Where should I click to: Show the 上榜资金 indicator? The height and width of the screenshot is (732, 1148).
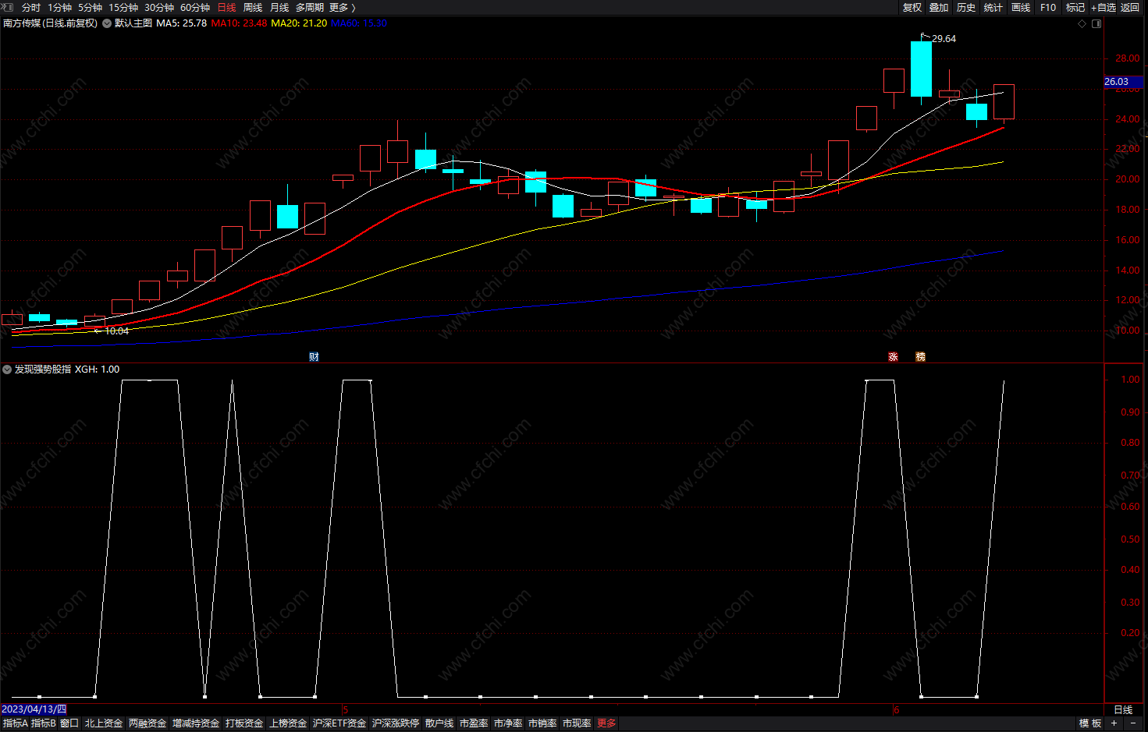point(288,723)
